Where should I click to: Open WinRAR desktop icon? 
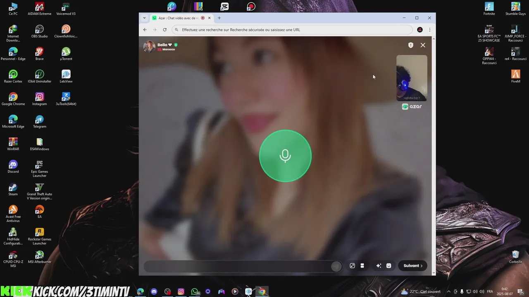13,144
